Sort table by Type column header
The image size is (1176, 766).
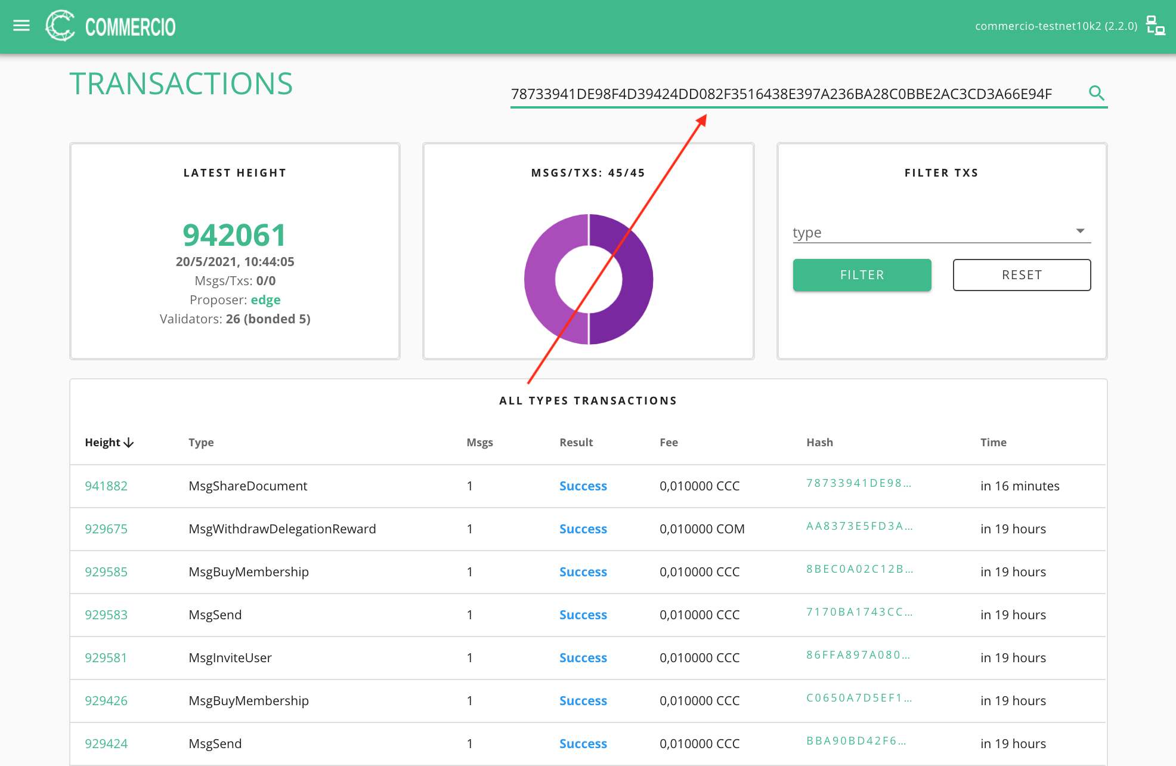coord(201,443)
